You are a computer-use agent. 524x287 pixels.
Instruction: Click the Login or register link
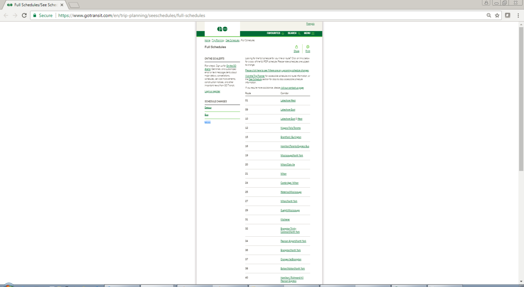point(212,92)
